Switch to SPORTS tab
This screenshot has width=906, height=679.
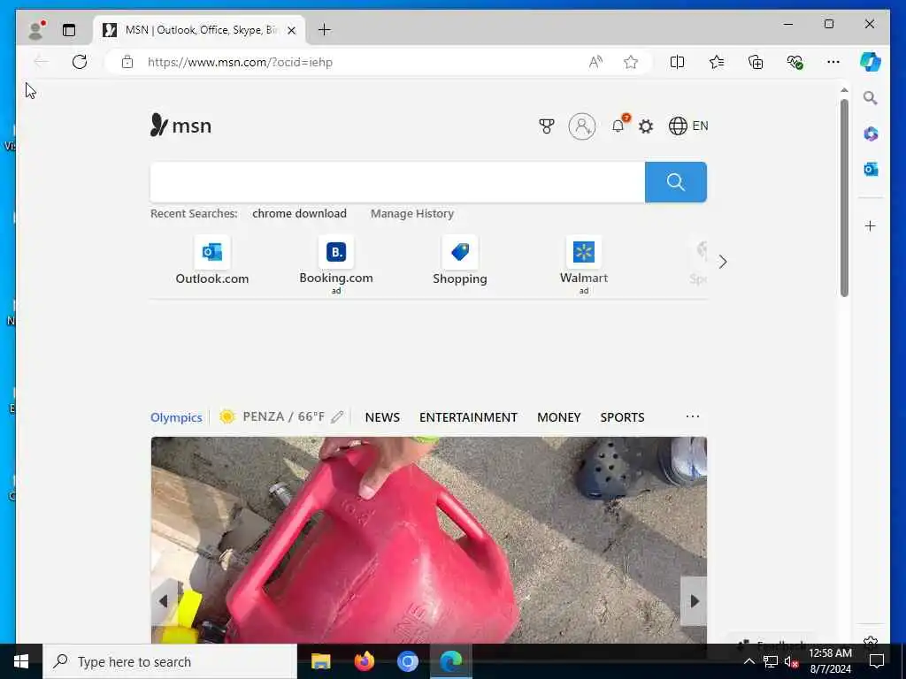coord(622,417)
